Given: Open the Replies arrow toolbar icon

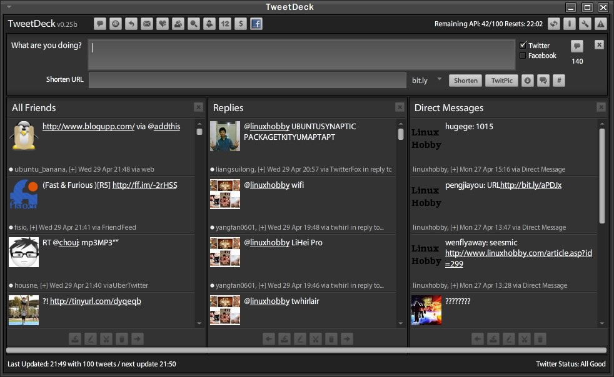Looking at the screenshot, I should 131,24.
